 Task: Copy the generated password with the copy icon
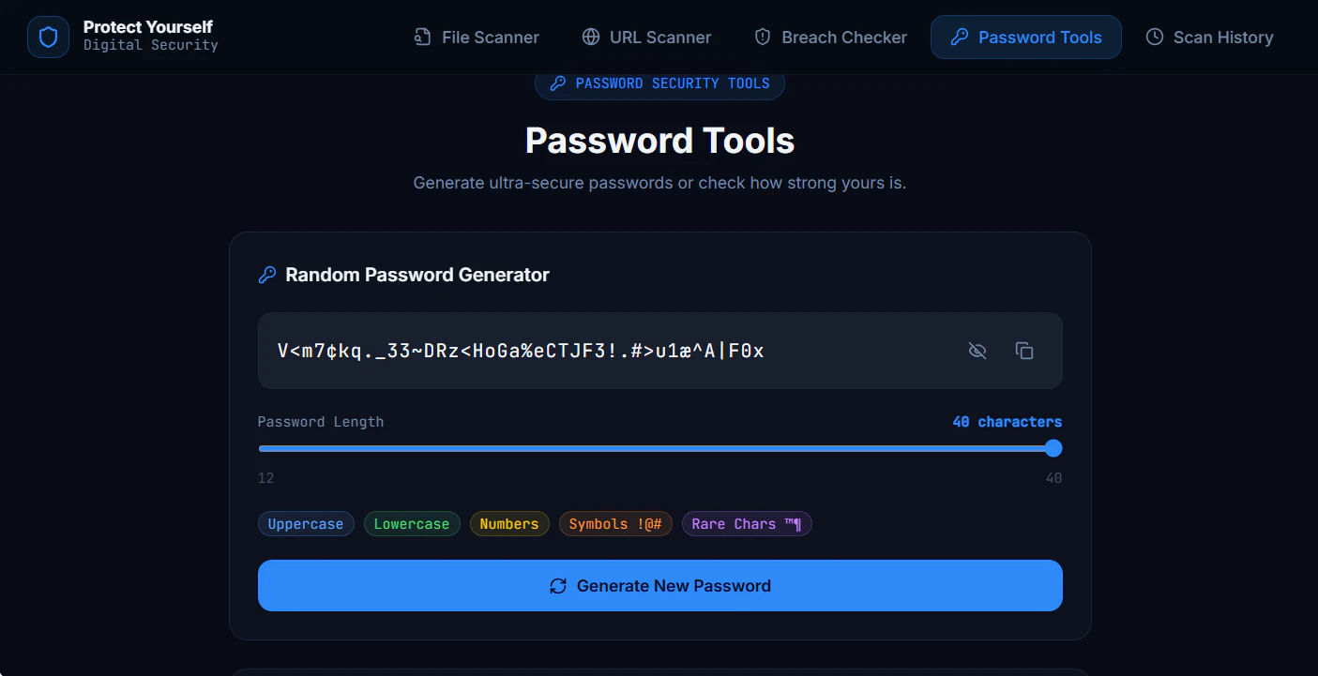pos(1024,351)
